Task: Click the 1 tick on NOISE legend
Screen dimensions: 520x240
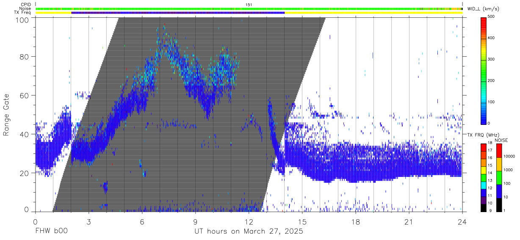Action: (x=504, y=210)
